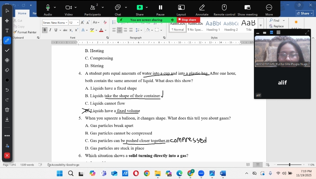
Task: Select the Text tool in annotation toolbar
Action: pos(7,30)
